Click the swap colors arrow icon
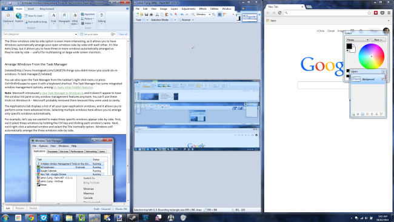This screenshot has width=394, height=222. coord(354,45)
